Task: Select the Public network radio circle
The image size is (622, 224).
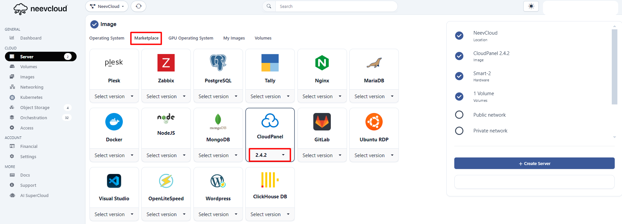Action: [459, 115]
